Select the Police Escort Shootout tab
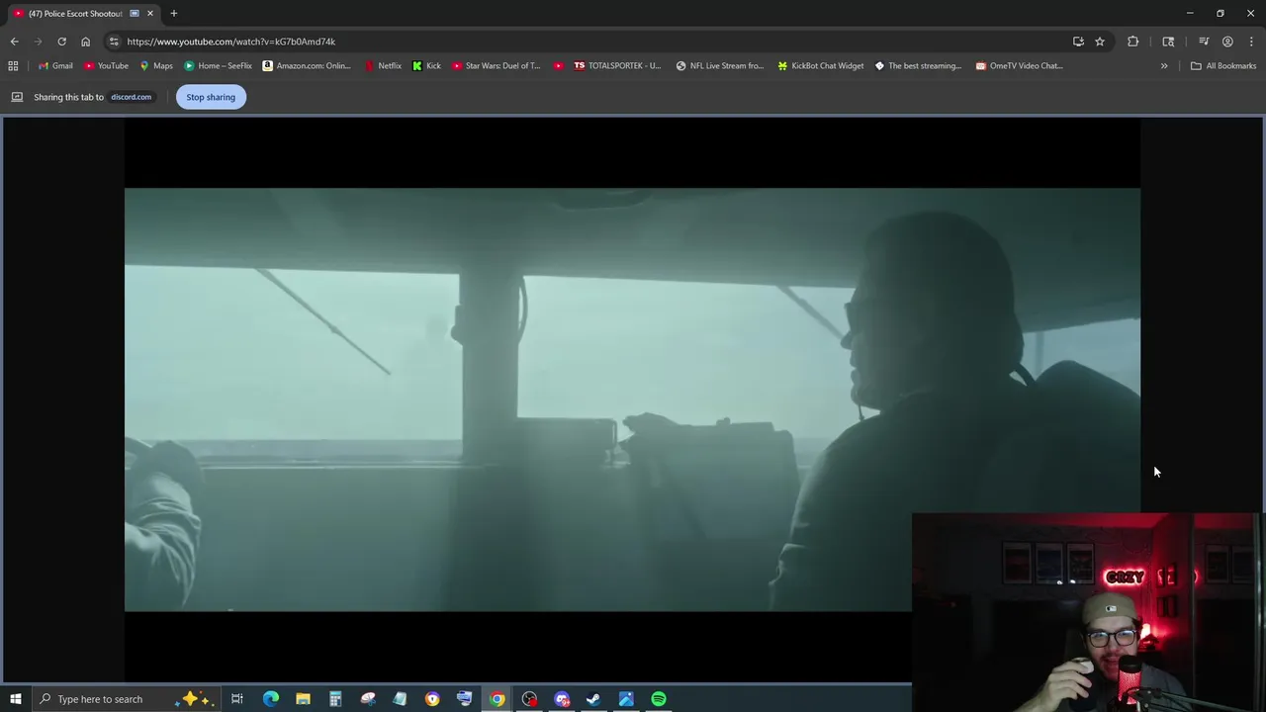 pyautogui.click(x=77, y=14)
